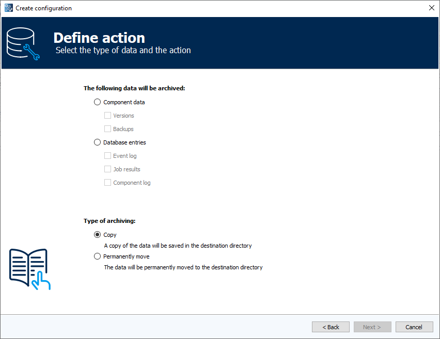Click the Cancel button
This screenshot has width=440, height=339.
click(x=414, y=327)
